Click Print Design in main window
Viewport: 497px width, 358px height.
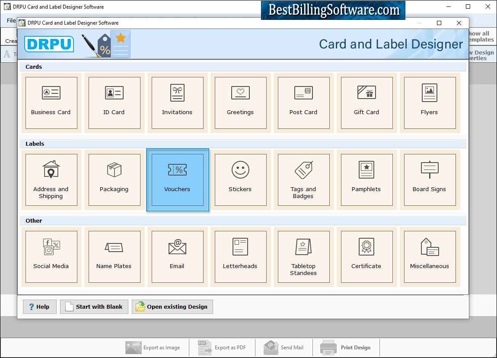(345, 348)
